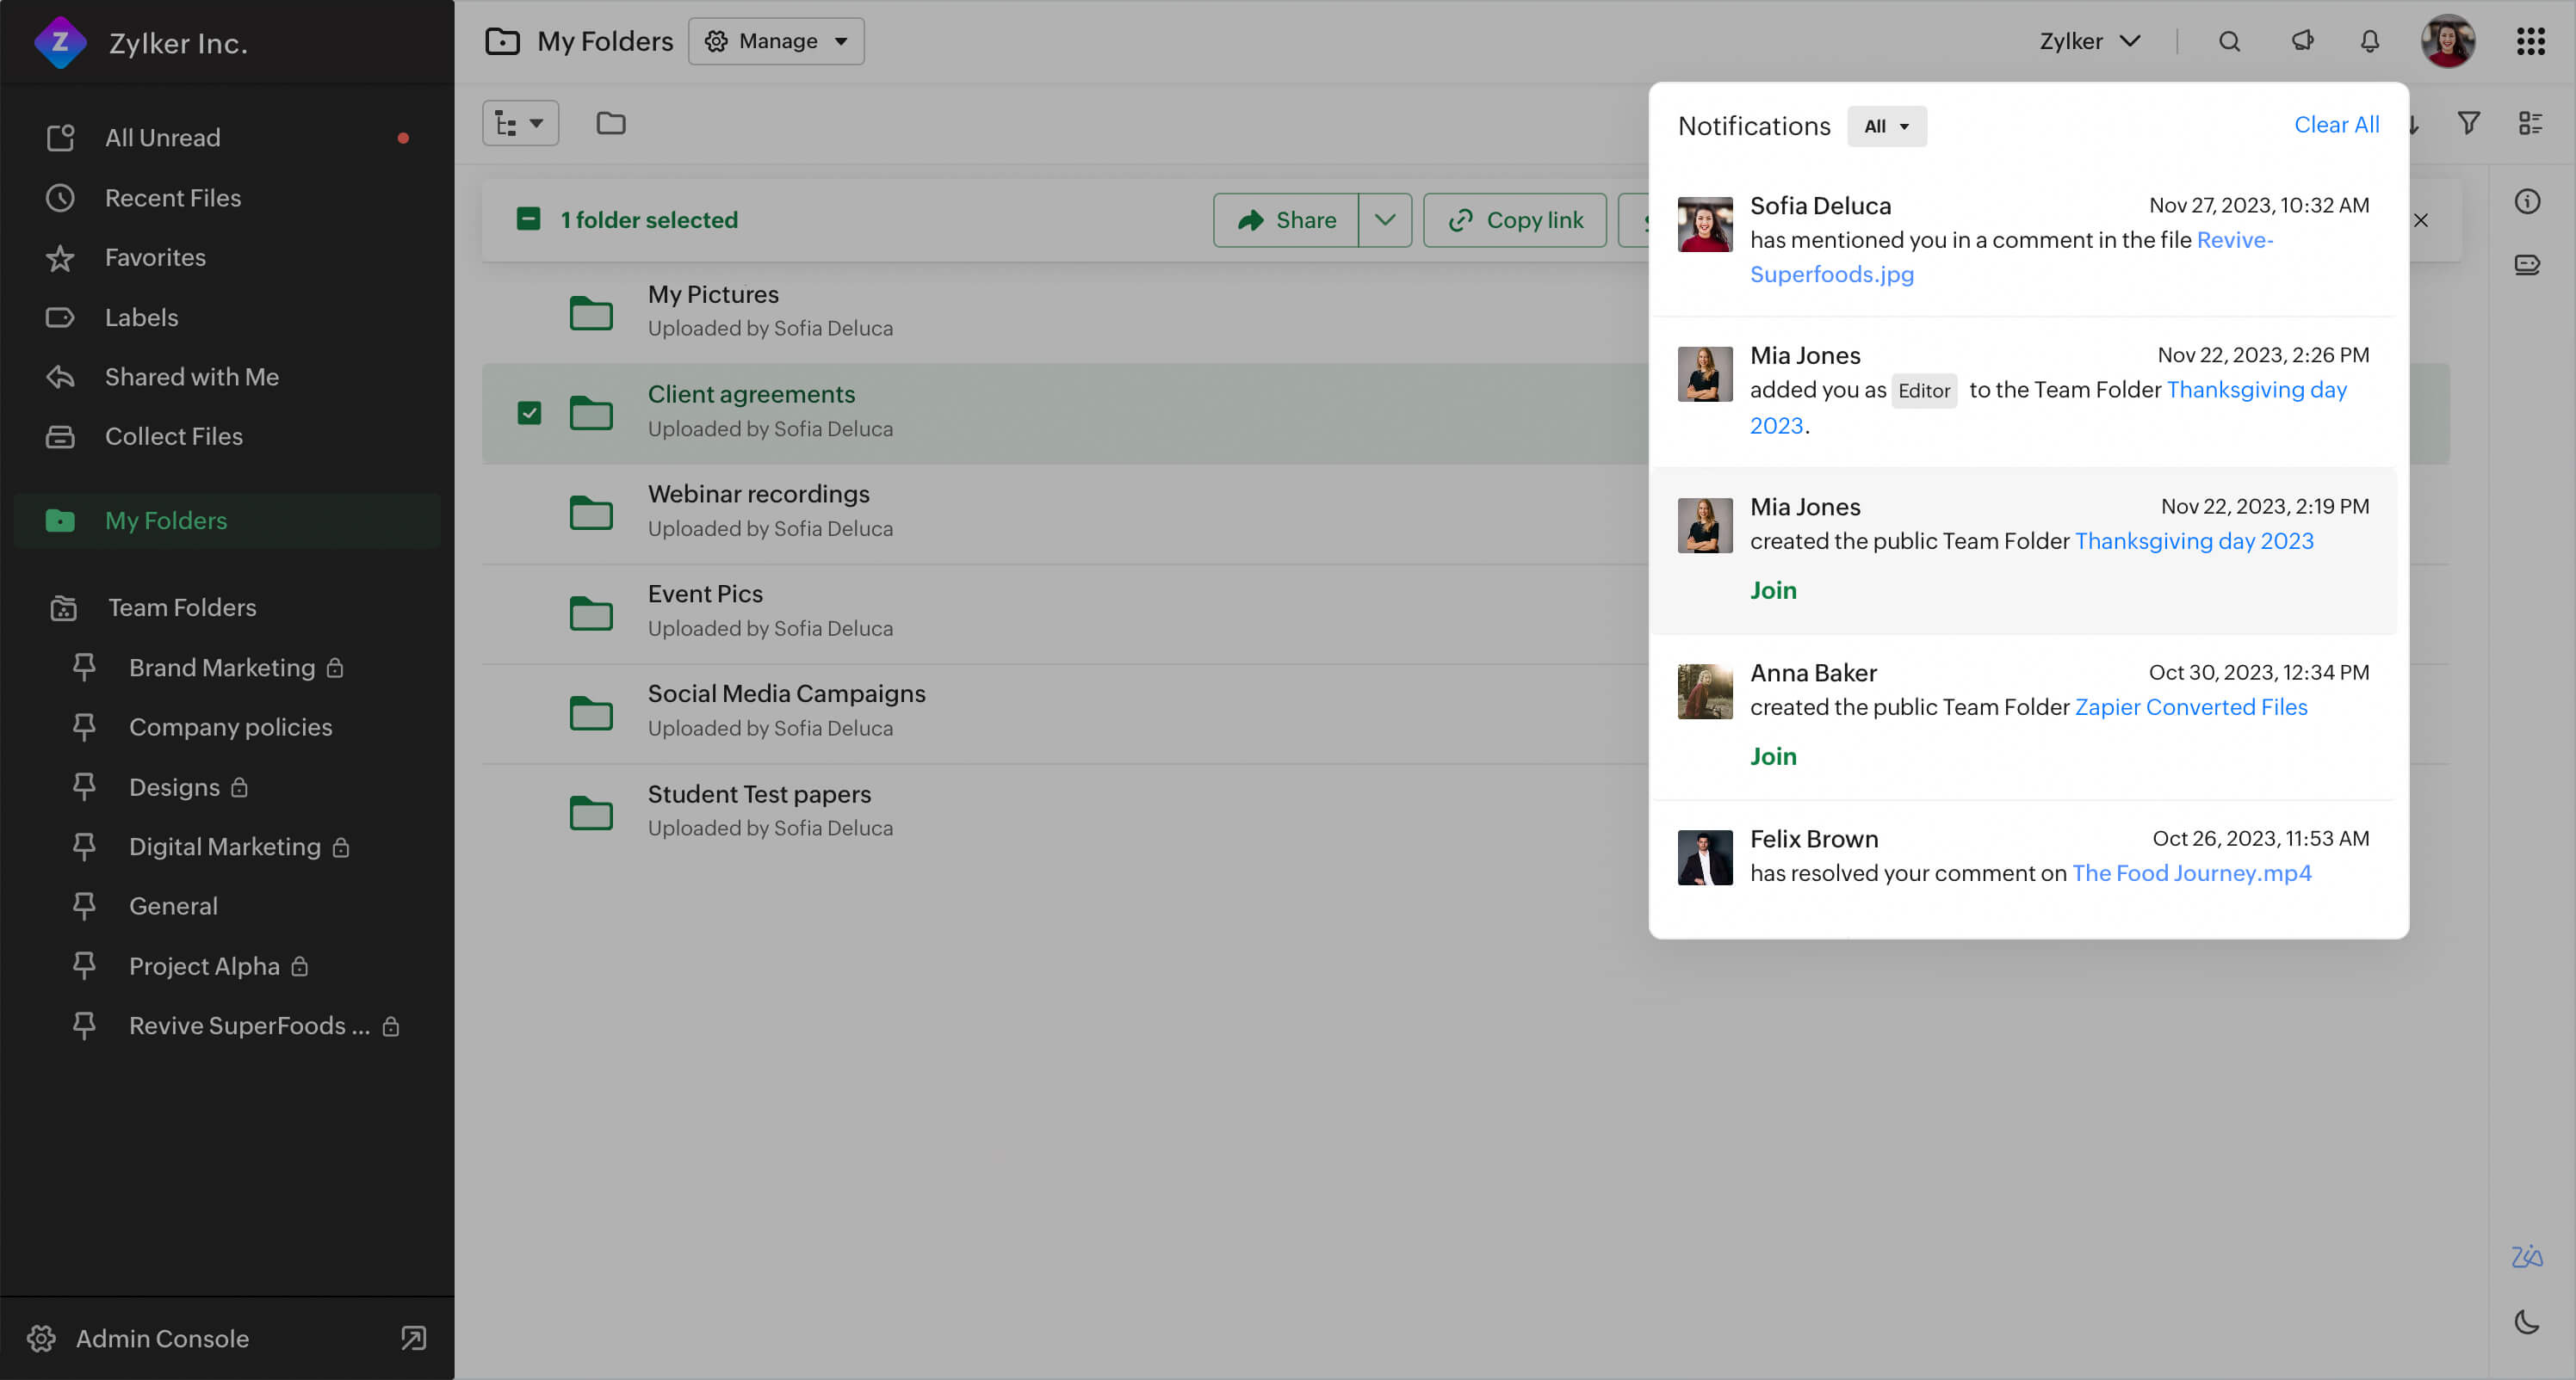The image size is (2576, 1380).
Task: Select the Labels sidebar icon
Action: (x=61, y=317)
